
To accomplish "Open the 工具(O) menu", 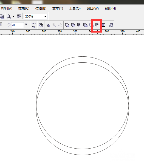I will (75, 8).
